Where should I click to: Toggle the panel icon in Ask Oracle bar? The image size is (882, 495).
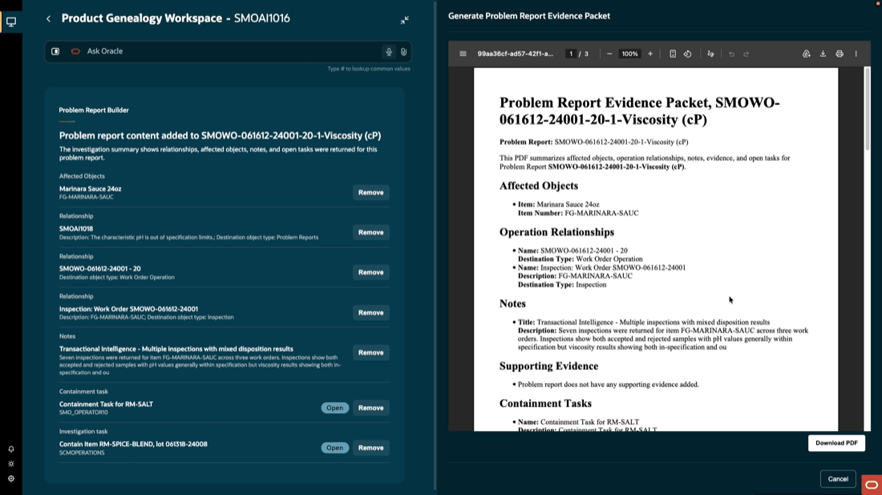point(55,51)
